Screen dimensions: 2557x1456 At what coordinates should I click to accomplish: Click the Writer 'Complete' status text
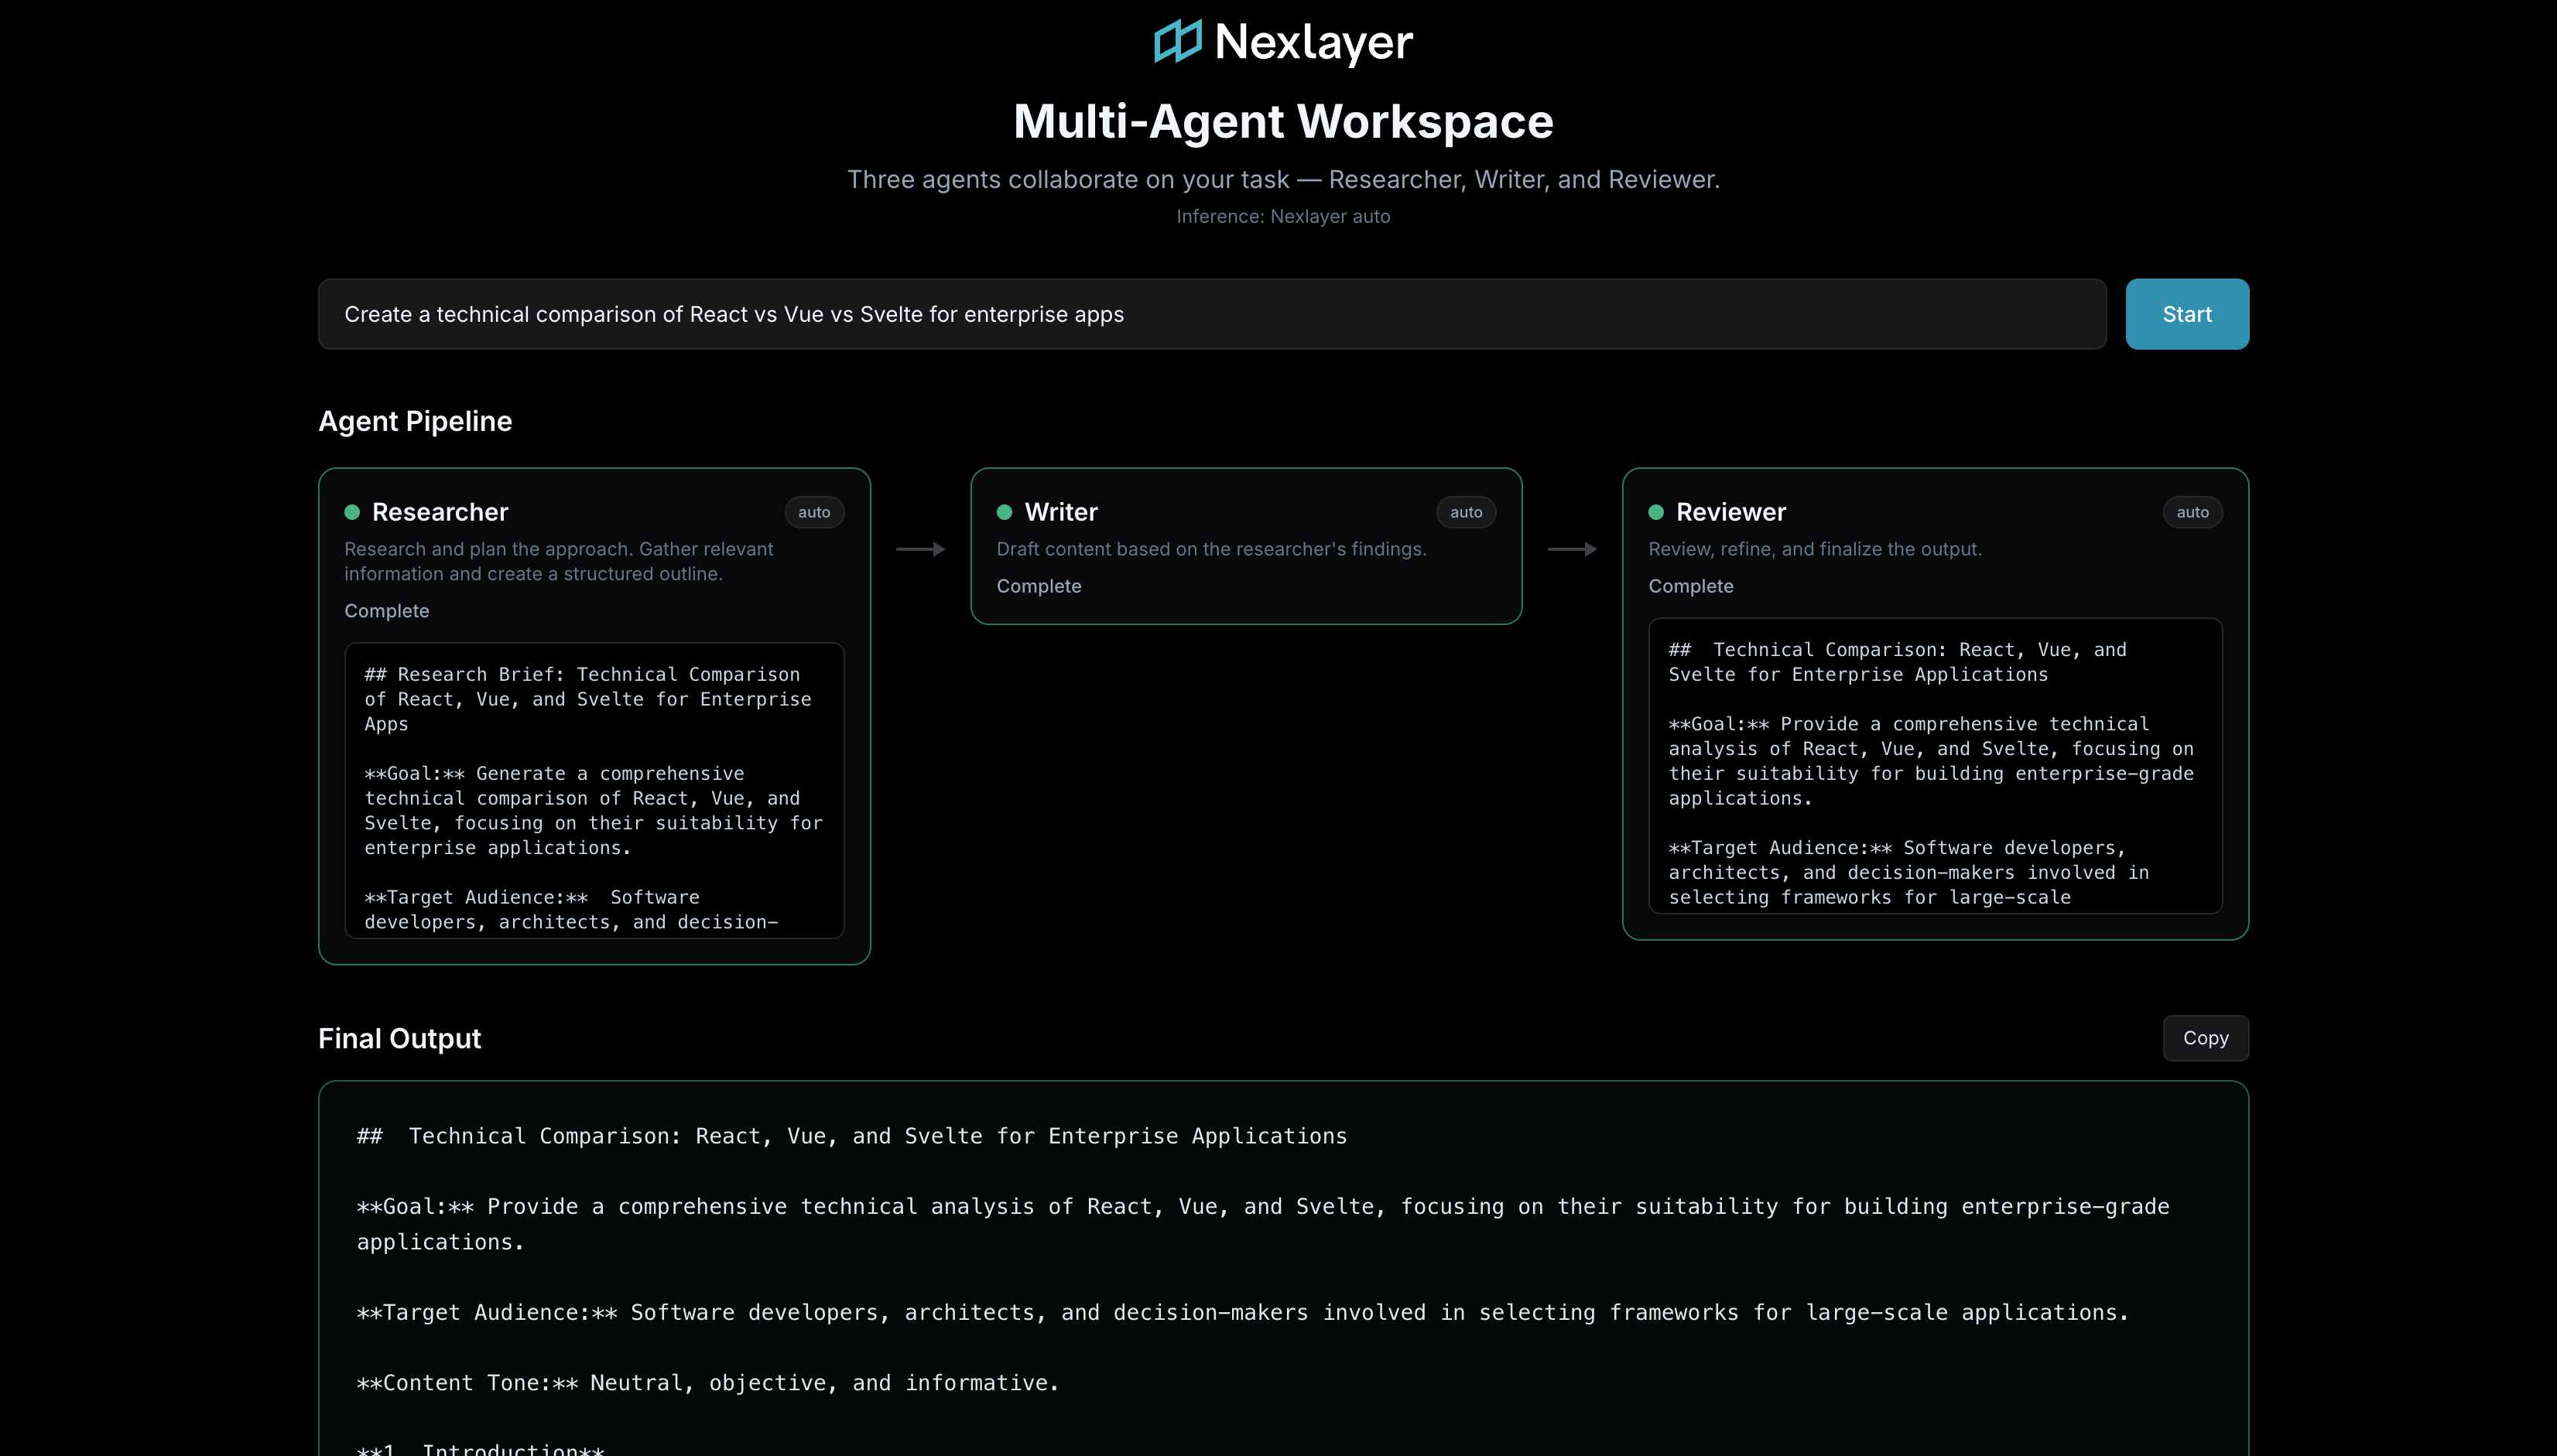[x=1039, y=586]
